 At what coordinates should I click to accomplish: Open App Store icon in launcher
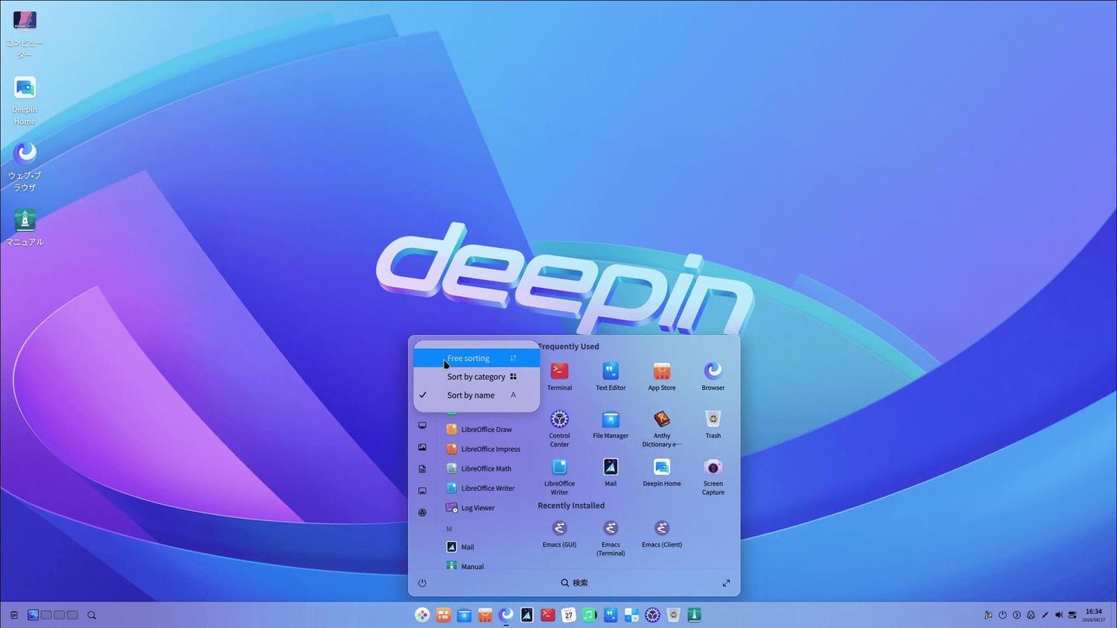point(662,376)
